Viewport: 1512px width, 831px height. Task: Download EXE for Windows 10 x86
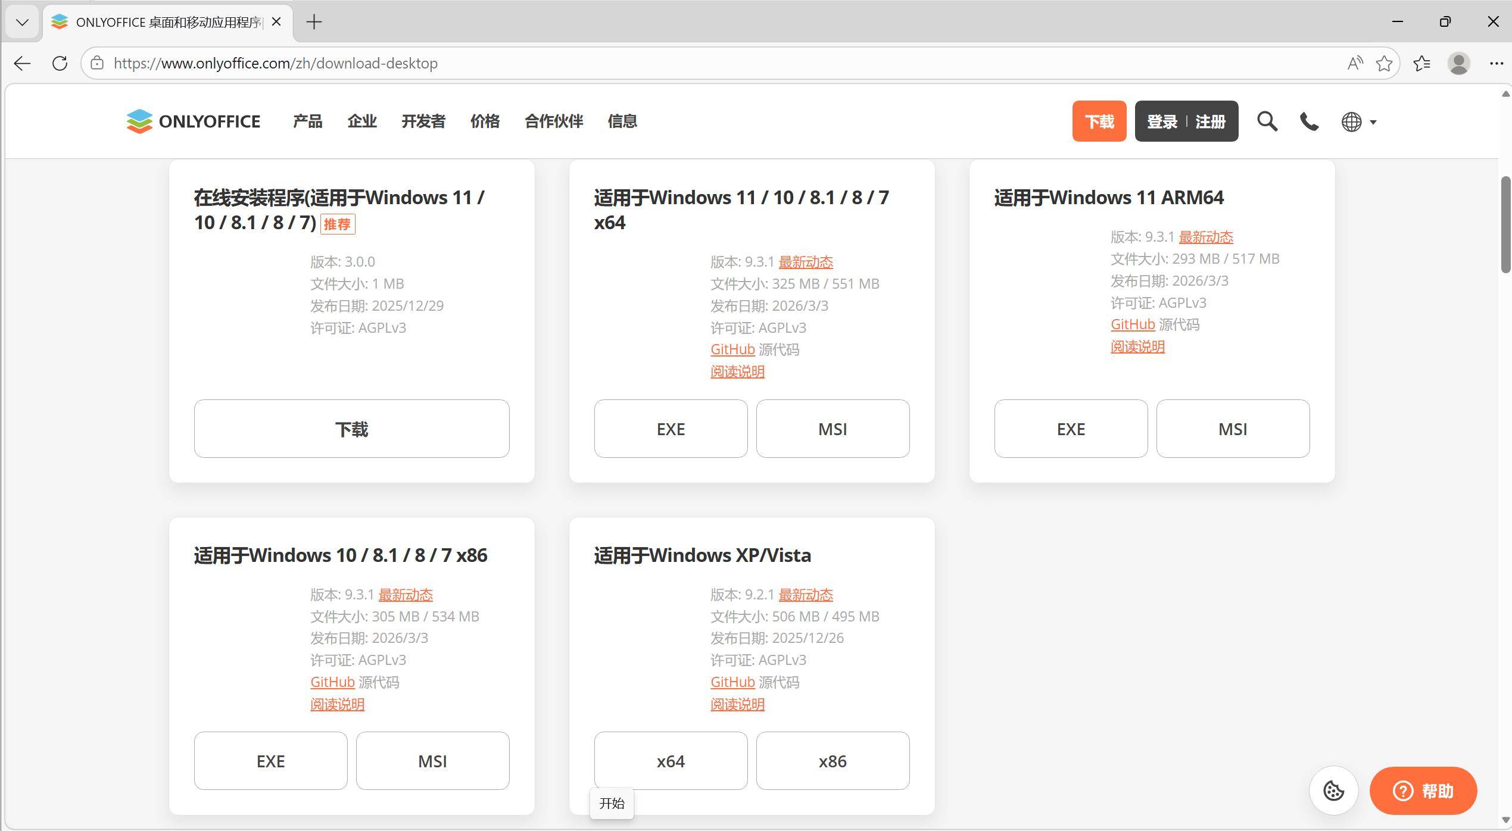pyautogui.click(x=270, y=761)
